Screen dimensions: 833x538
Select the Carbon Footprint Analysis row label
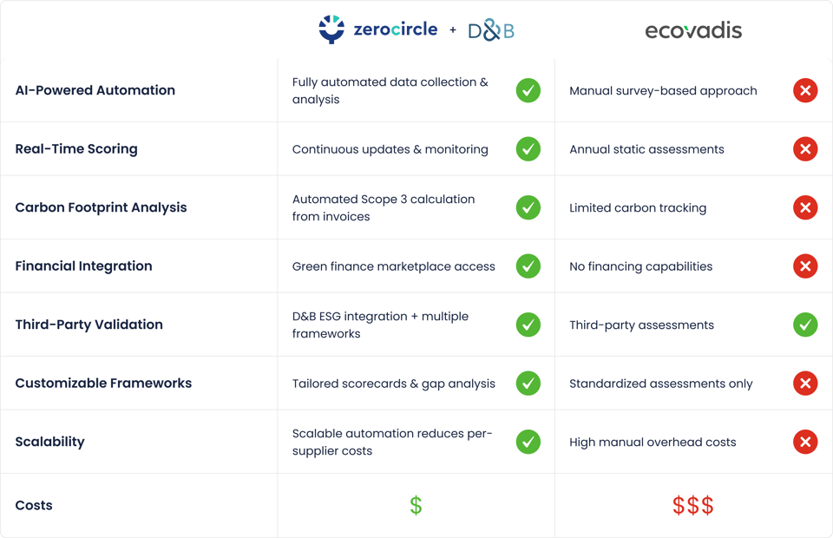[101, 207]
